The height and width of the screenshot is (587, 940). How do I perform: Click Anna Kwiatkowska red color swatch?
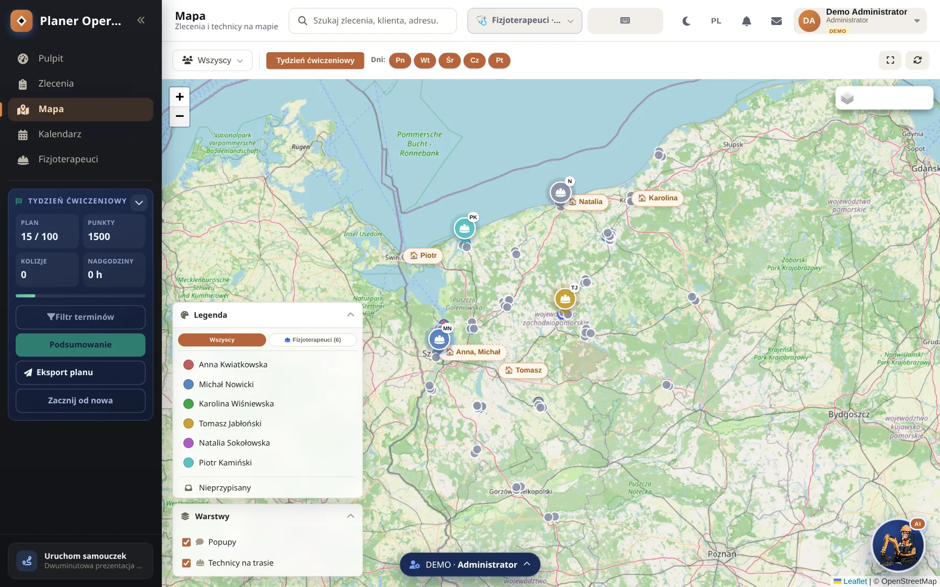coord(189,365)
